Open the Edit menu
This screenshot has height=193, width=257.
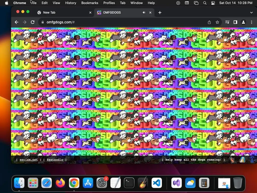[44, 3]
